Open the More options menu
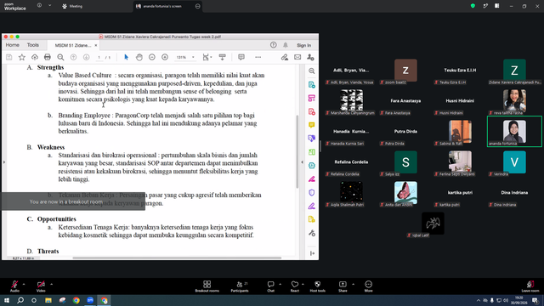The image size is (544, 306). 368,286
